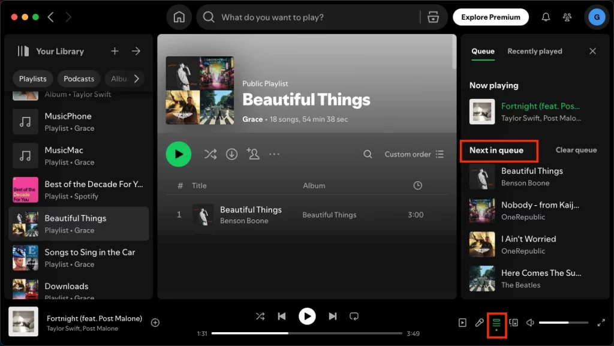
Task: Clear the queue
Action: 576,150
